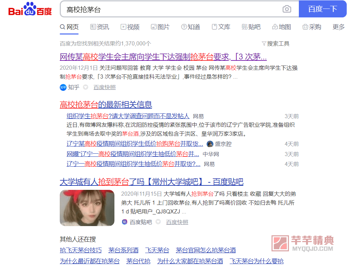Search related 抢飞天茅台技巧

coord(81,250)
